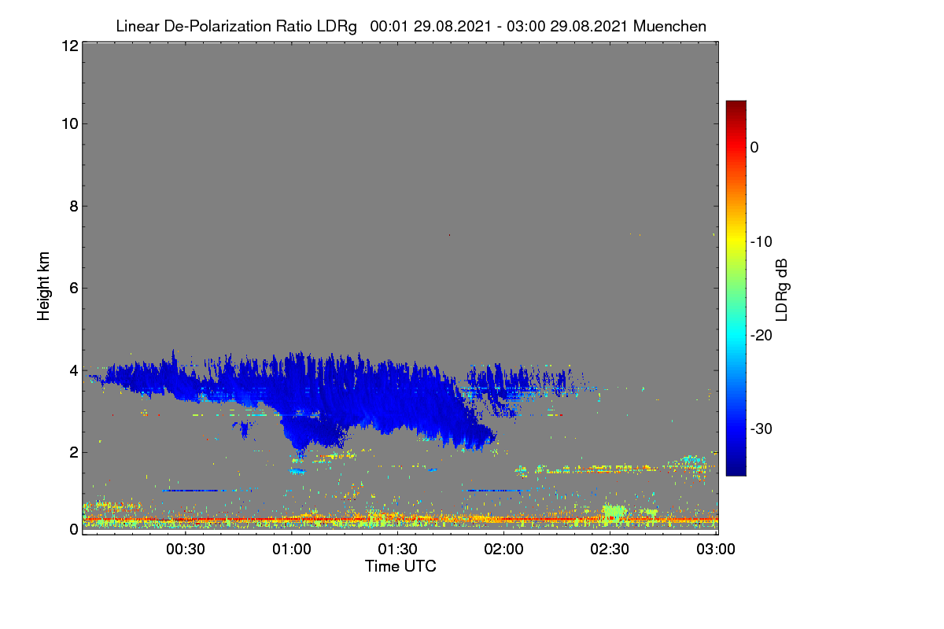The image size is (944, 629).
Task: Click the 01:00 time axis tick label
Action: click(292, 549)
